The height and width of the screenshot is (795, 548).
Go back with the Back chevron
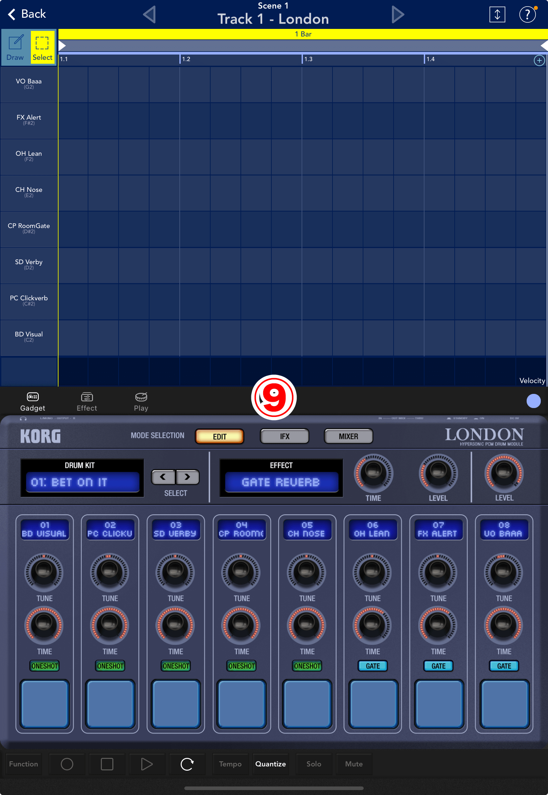(26, 14)
